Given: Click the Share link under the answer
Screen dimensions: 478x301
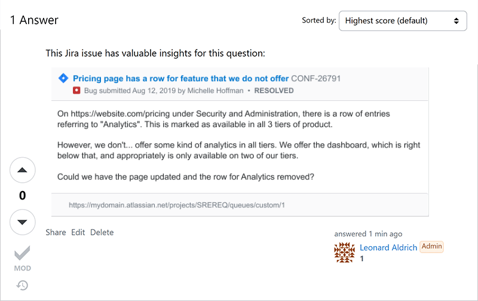Looking at the screenshot, I should click(x=56, y=232).
